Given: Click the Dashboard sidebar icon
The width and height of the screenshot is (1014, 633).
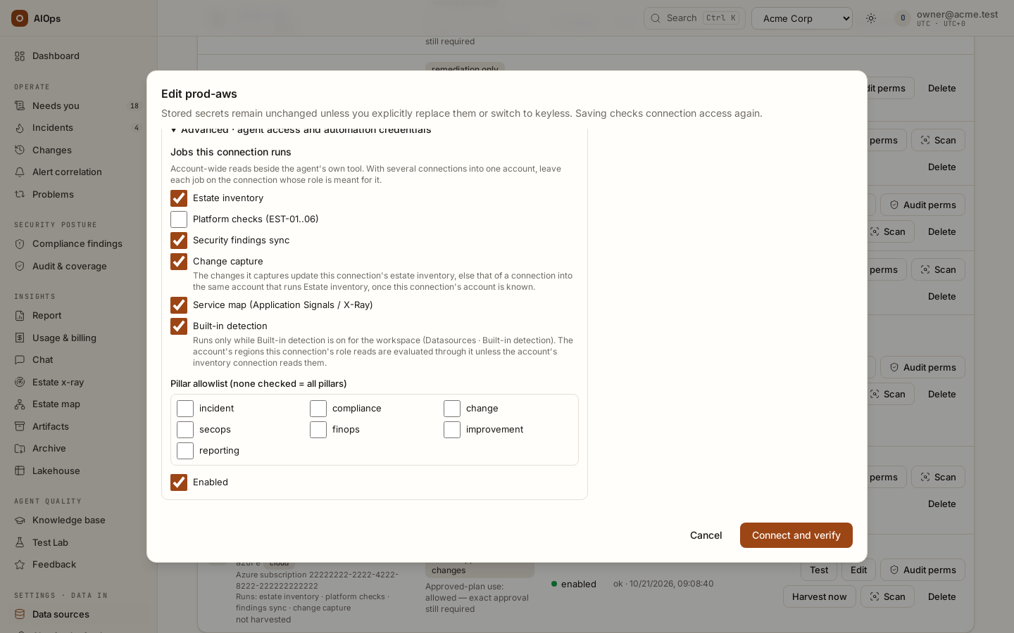Looking at the screenshot, I should tap(20, 56).
